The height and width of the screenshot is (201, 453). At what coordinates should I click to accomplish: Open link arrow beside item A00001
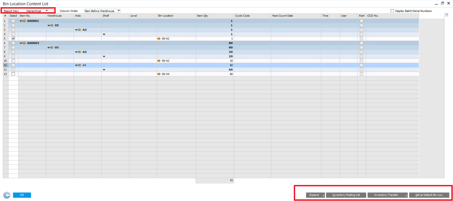(x=24, y=21)
